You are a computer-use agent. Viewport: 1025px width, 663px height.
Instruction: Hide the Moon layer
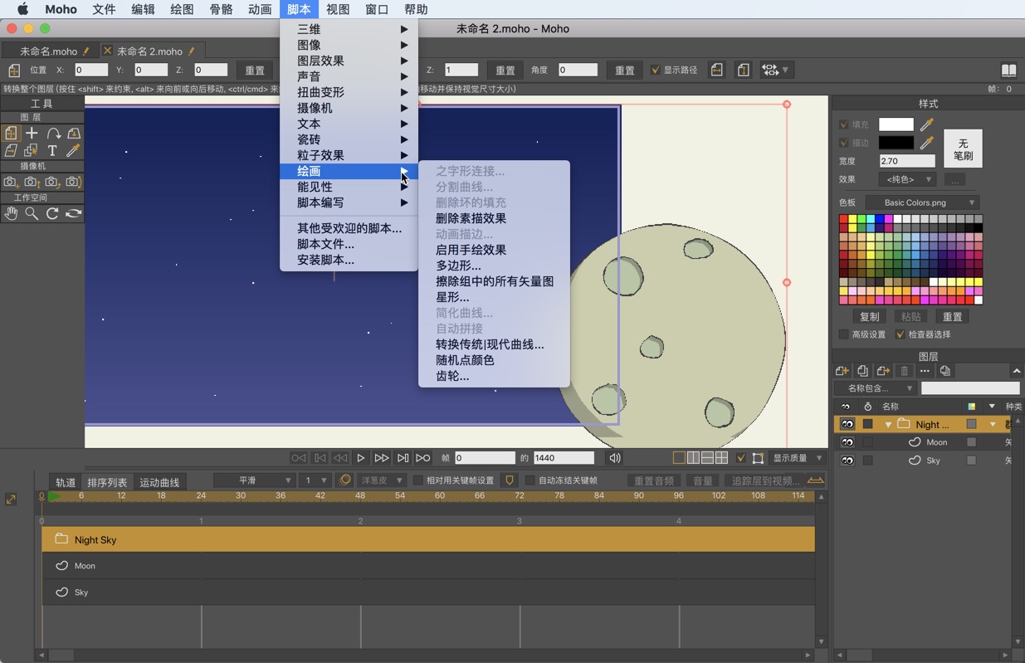pyautogui.click(x=846, y=442)
